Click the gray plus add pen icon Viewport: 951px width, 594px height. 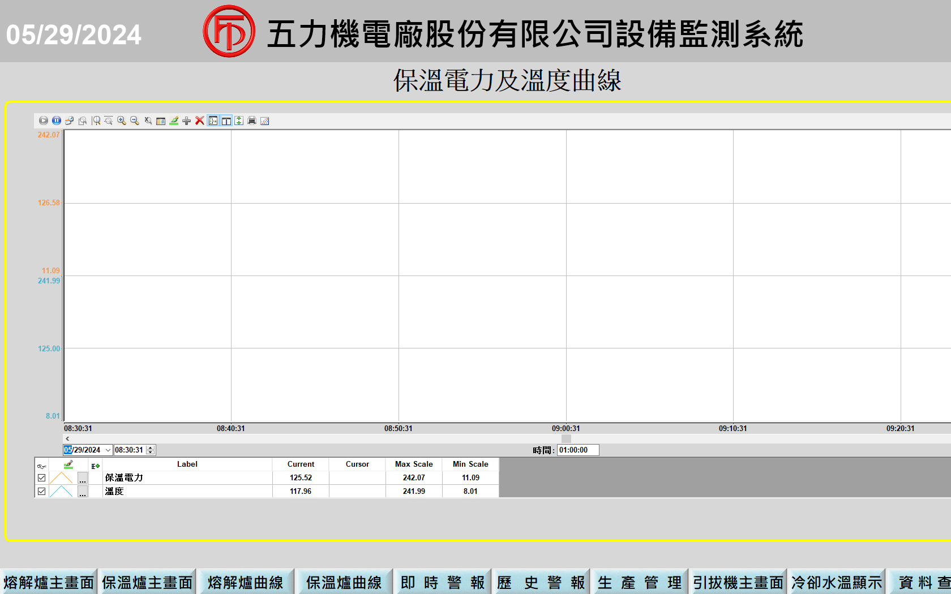(x=187, y=120)
